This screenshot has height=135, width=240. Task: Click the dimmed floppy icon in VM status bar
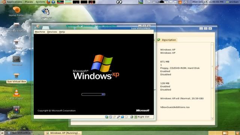pos(114,117)
